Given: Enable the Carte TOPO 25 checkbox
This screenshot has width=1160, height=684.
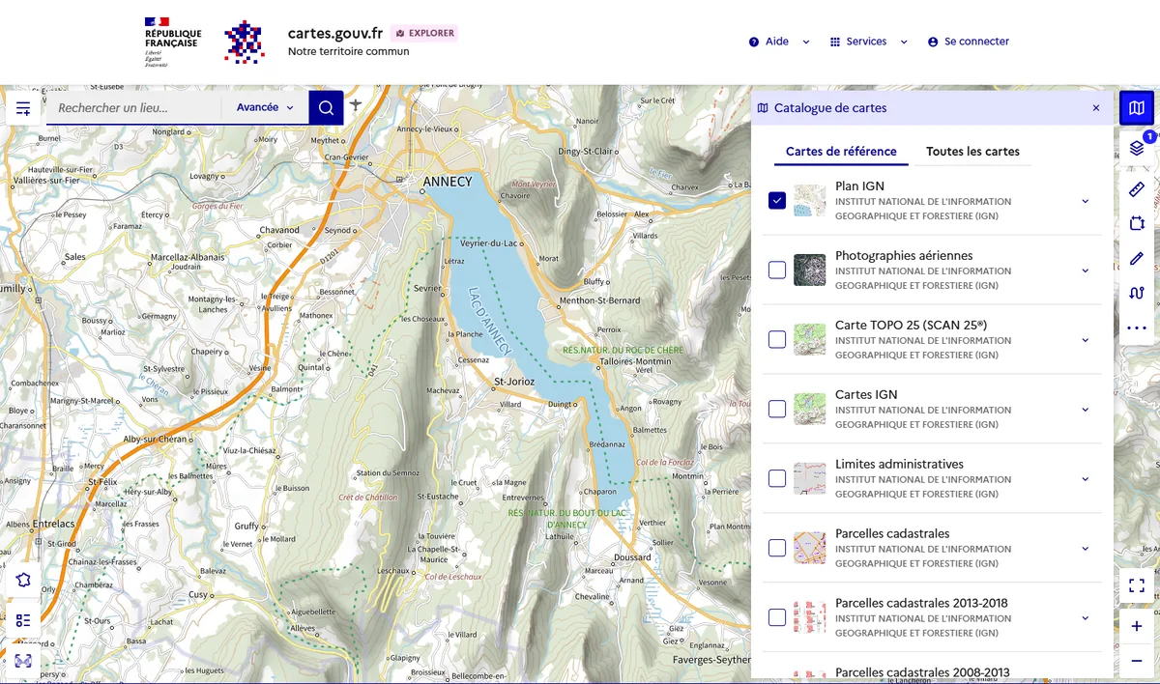Looking at the screenshot, I should pyautogui.click(x=777, y=340).
